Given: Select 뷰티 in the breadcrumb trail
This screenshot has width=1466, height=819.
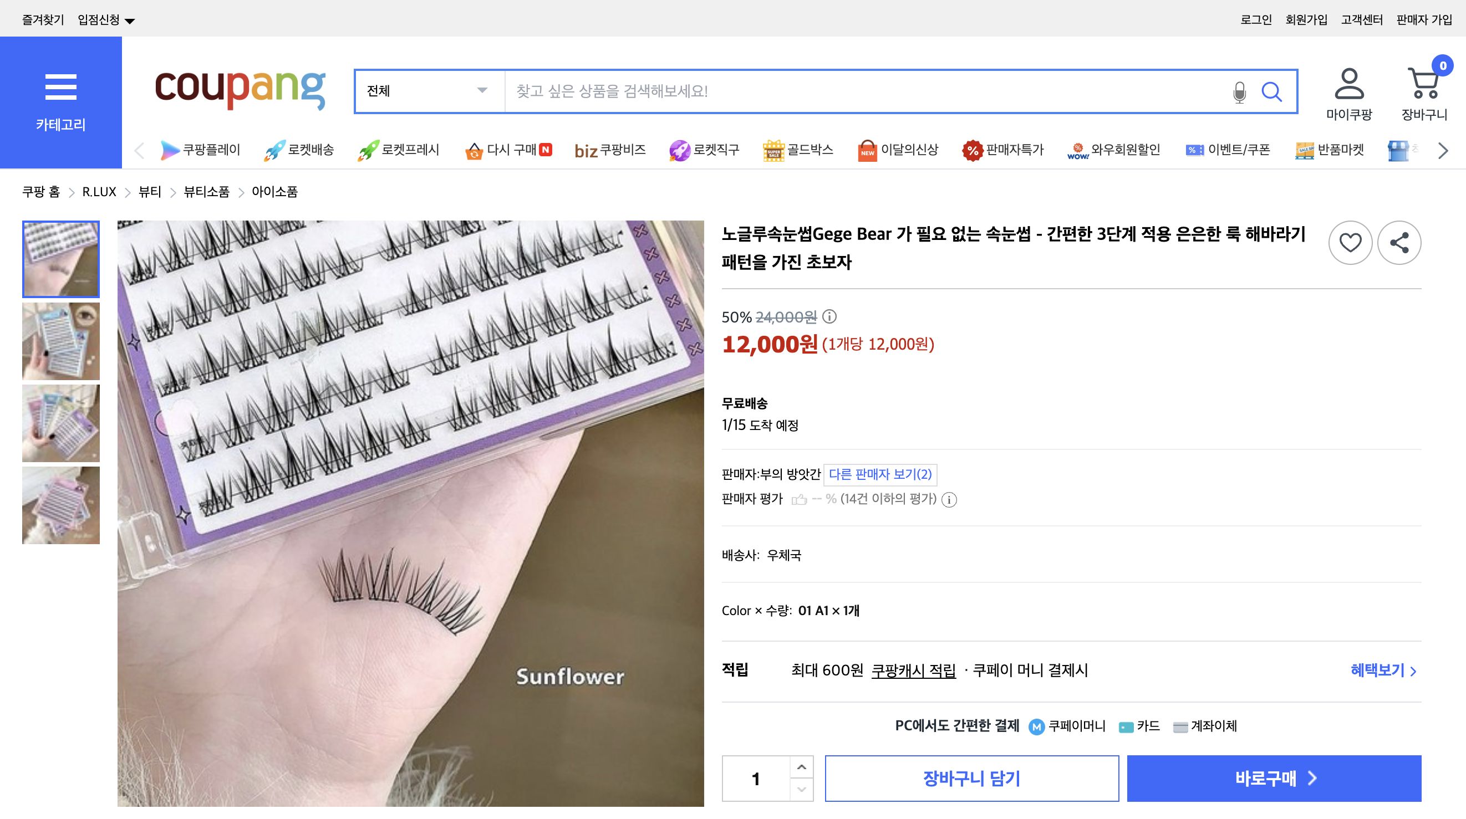Looking at the screenshot, I should pos(151,192).
